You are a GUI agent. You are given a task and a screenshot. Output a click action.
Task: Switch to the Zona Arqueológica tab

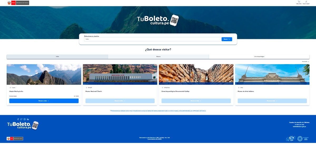tap(259, 56)
